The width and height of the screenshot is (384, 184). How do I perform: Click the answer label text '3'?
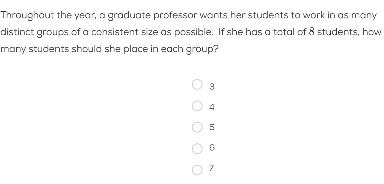212,87
